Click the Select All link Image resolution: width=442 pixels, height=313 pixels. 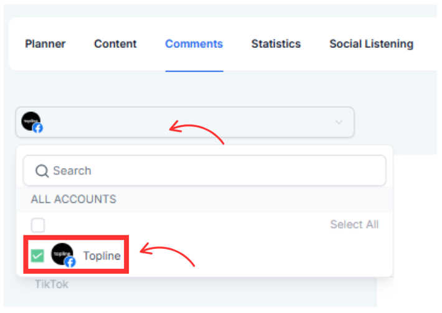[x=354, y=225]
